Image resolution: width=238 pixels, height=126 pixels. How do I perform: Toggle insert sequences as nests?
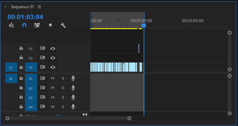[x=11, y=25]
